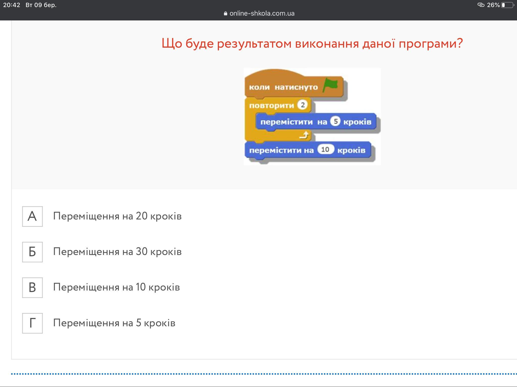Tap the 'коли натиснуто' hat block
The width and height of the screenshot is (517, 387).
(283, 87)
